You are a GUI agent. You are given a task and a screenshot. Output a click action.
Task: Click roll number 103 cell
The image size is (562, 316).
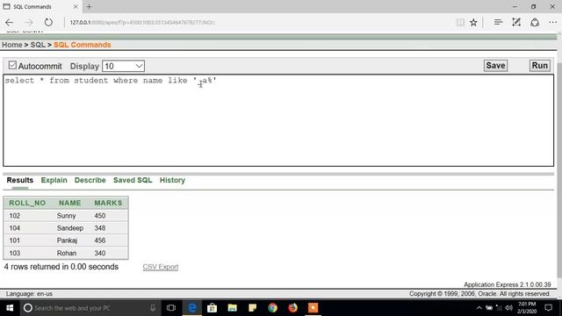(x=15, y=254)
